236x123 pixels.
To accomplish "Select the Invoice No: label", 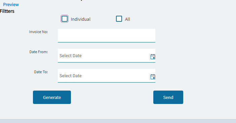I will tap(38, 32).
